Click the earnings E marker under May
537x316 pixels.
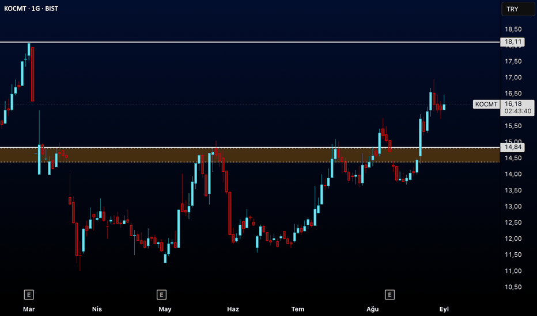[161, 295]
